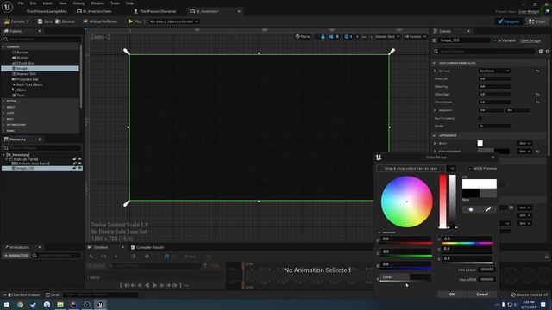Switch to Graph mode

click(537, 22)
